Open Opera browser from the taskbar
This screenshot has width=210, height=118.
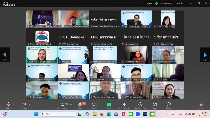[x=123, y=114]
